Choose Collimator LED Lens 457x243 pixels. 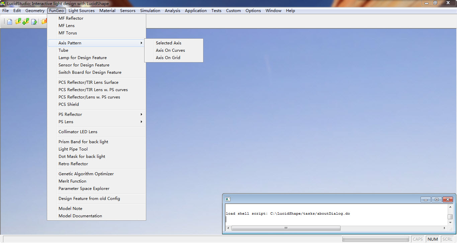click(96, 132)
